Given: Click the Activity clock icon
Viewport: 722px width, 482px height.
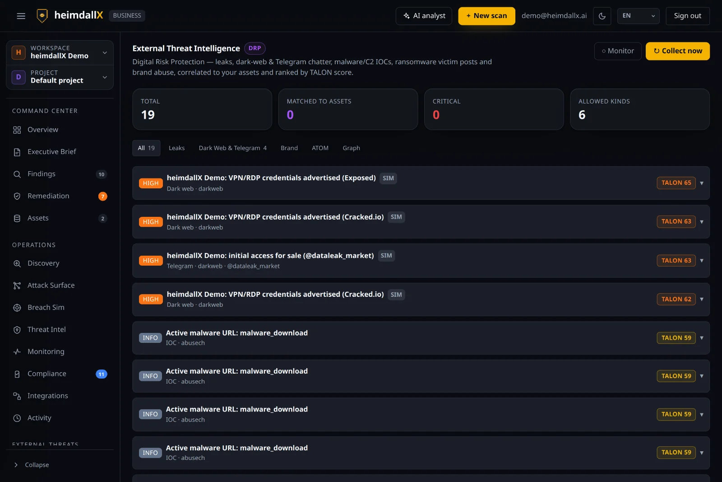Looking at the screenshot, I should [17, 418].
